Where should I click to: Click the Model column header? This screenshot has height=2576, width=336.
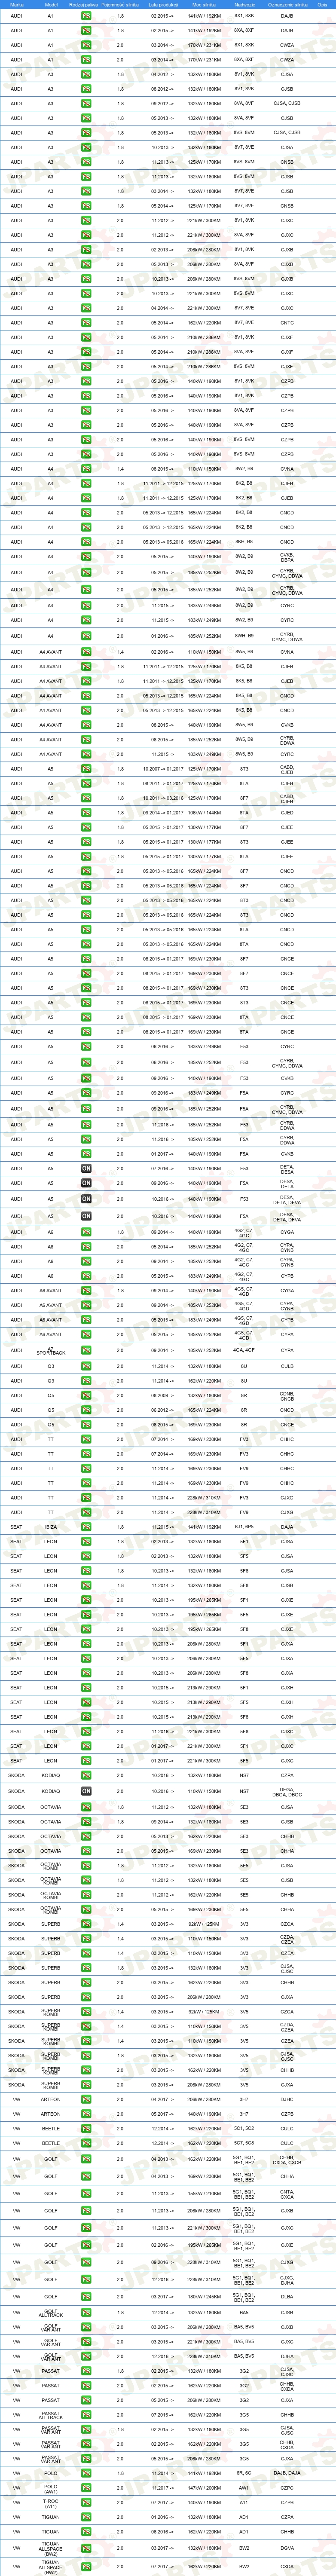point(51,5)
